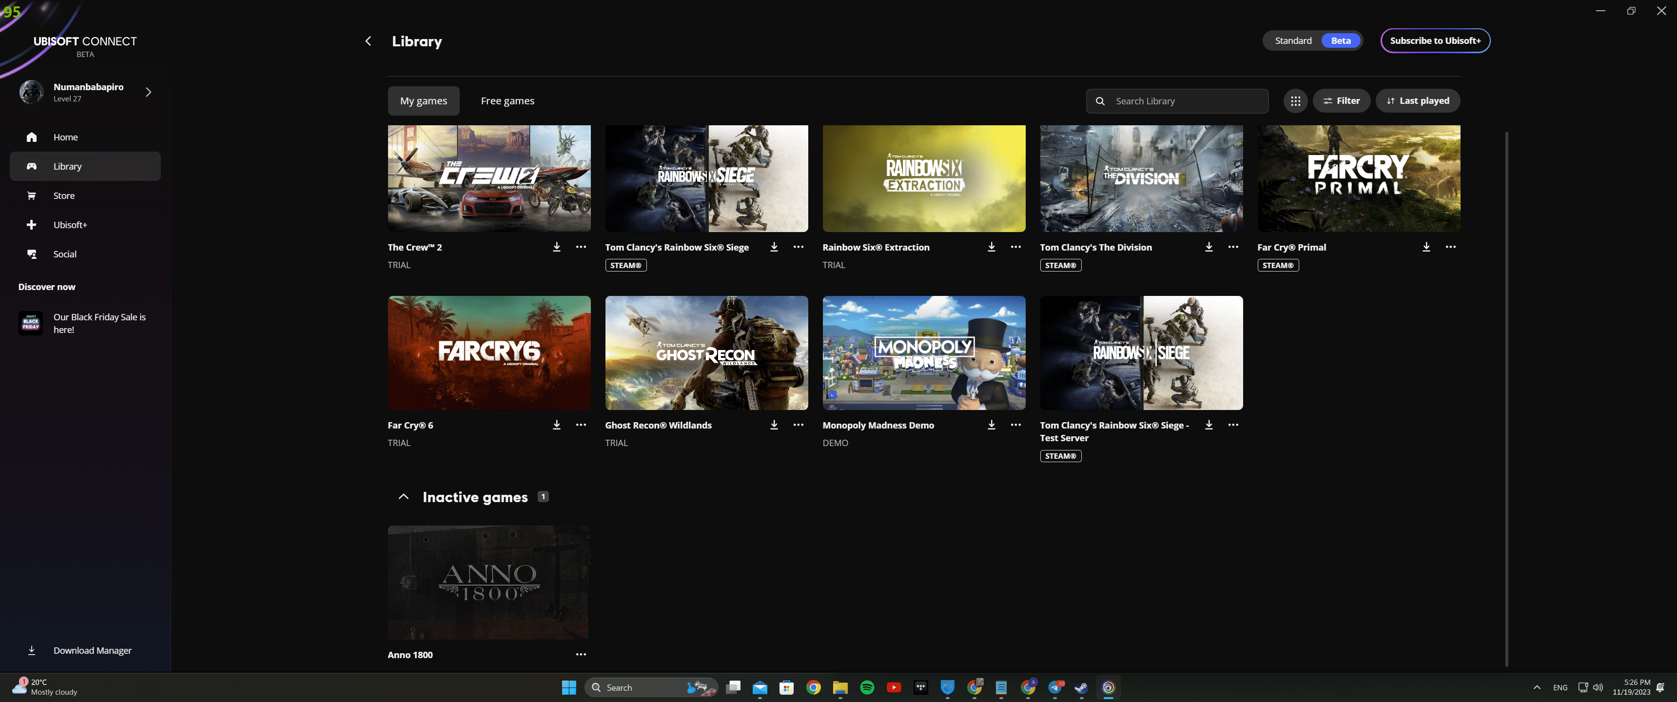Image resolution: width=1677 pixels, height=702 pixels.
Task: Select the My games tab
Action: (423, 101)
